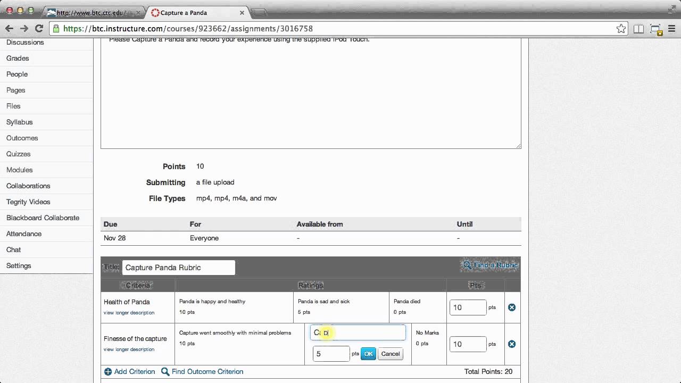Select the 'Panda died' rating
This screenshot has height=383, width=681.
(x=418, y=307)
